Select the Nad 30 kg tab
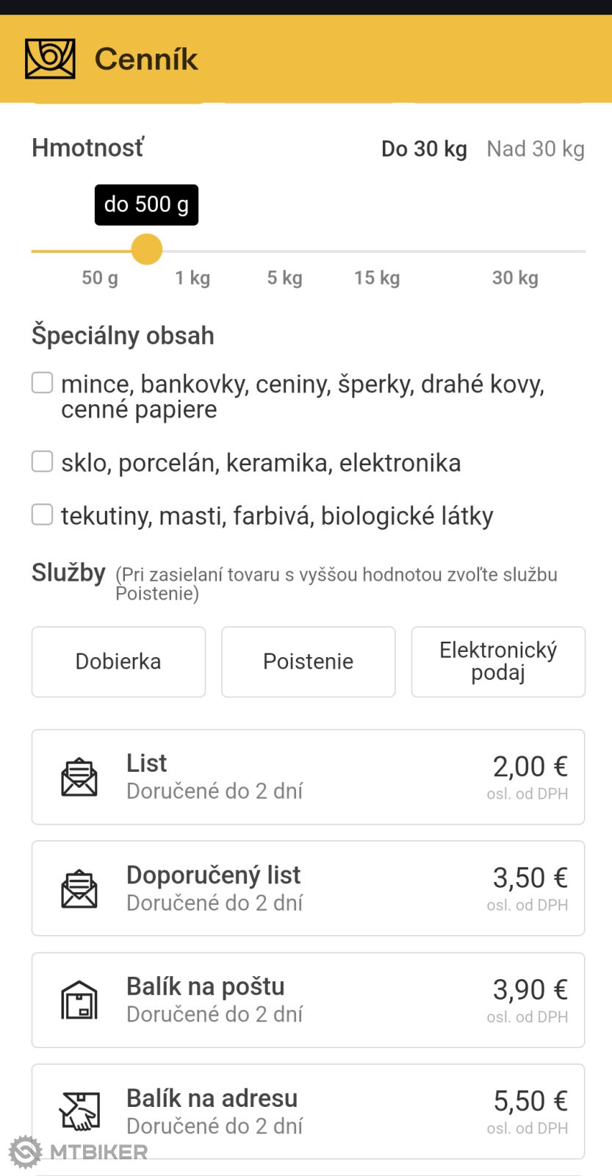This screenshot has height=1176, width=612. [536, 149]
